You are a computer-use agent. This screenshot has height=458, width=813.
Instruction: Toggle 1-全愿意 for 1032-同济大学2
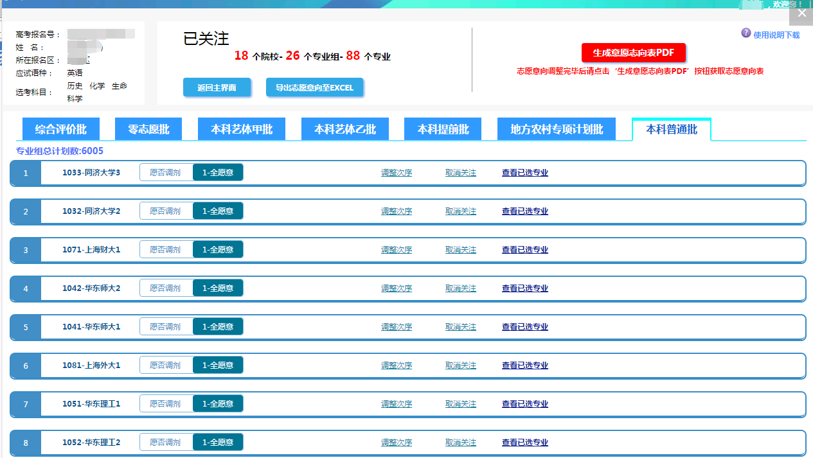218,211
